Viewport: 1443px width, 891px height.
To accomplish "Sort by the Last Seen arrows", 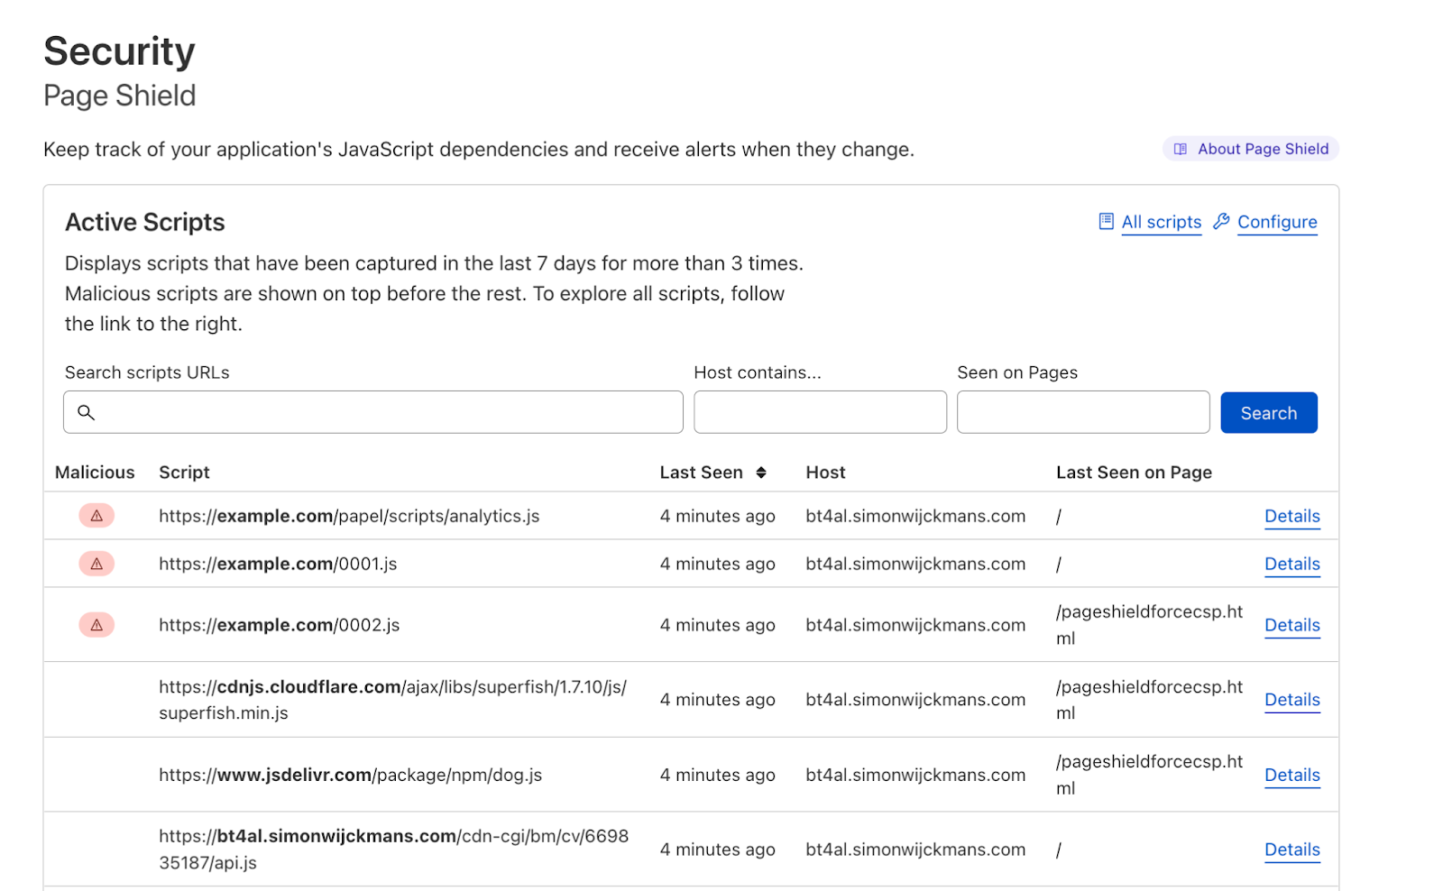I will click(761, 473).
